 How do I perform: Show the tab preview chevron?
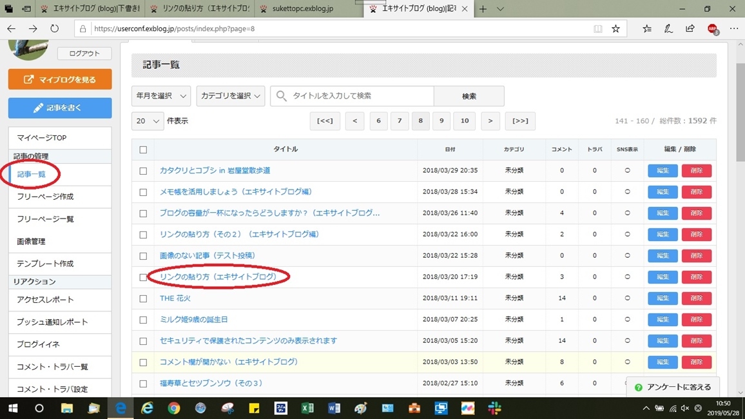500,8
